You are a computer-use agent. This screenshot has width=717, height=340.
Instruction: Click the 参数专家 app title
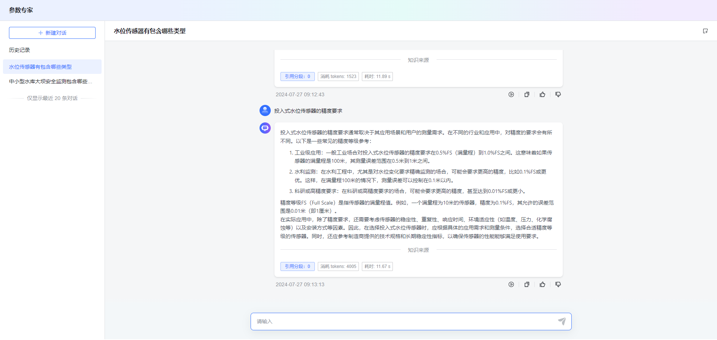click(21, 10)
